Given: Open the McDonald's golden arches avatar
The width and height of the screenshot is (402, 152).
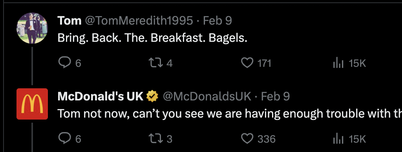Looking at the screenshot, I should [x=32, y=104].
